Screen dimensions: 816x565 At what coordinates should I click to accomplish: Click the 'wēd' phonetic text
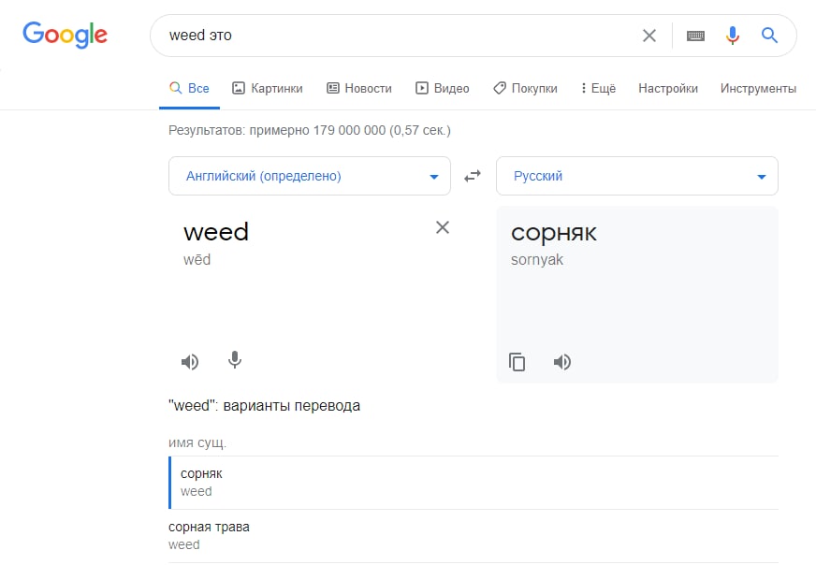pos(197,260)
